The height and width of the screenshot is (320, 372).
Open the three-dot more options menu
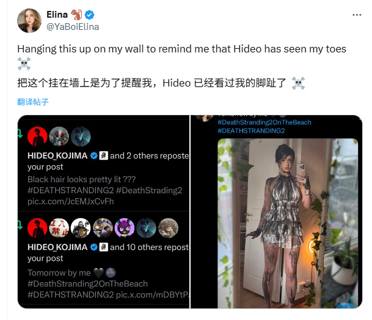pos(357,15)
